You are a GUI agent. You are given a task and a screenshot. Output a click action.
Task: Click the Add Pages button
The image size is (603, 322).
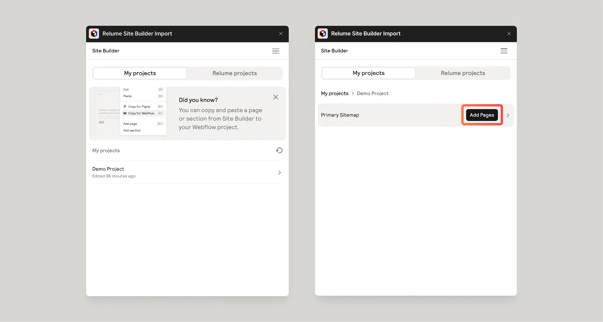pyautogui.click(x=482, y=115)
